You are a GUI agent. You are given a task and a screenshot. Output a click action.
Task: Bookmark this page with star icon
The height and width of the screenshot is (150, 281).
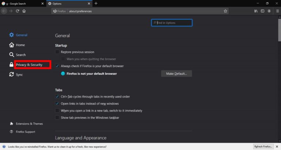[225, 11]
